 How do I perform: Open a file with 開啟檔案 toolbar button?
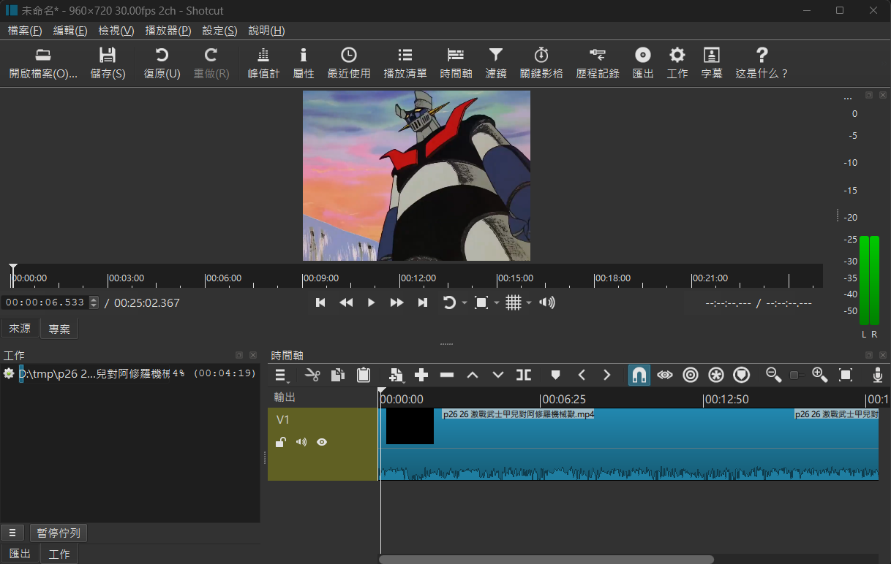pyautogui.click(x=43, y=64)
